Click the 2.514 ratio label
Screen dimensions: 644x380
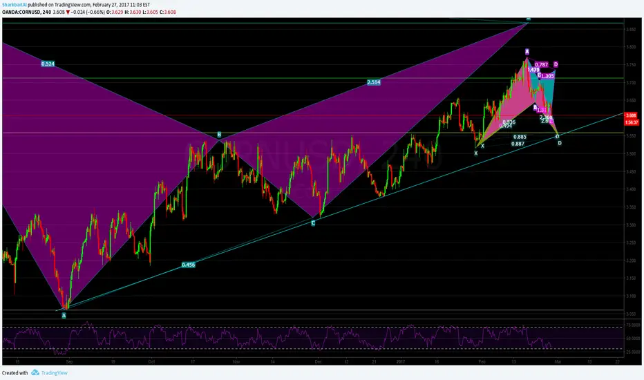(x=373, y=82)
